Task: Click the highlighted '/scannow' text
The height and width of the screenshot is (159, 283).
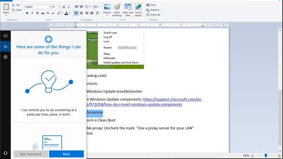Action: (95, 112)
